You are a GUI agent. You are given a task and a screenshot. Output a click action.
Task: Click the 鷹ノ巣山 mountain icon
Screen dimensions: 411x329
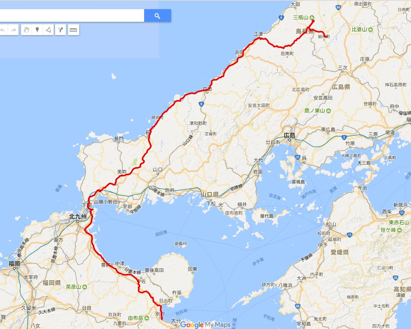[329, 111]
